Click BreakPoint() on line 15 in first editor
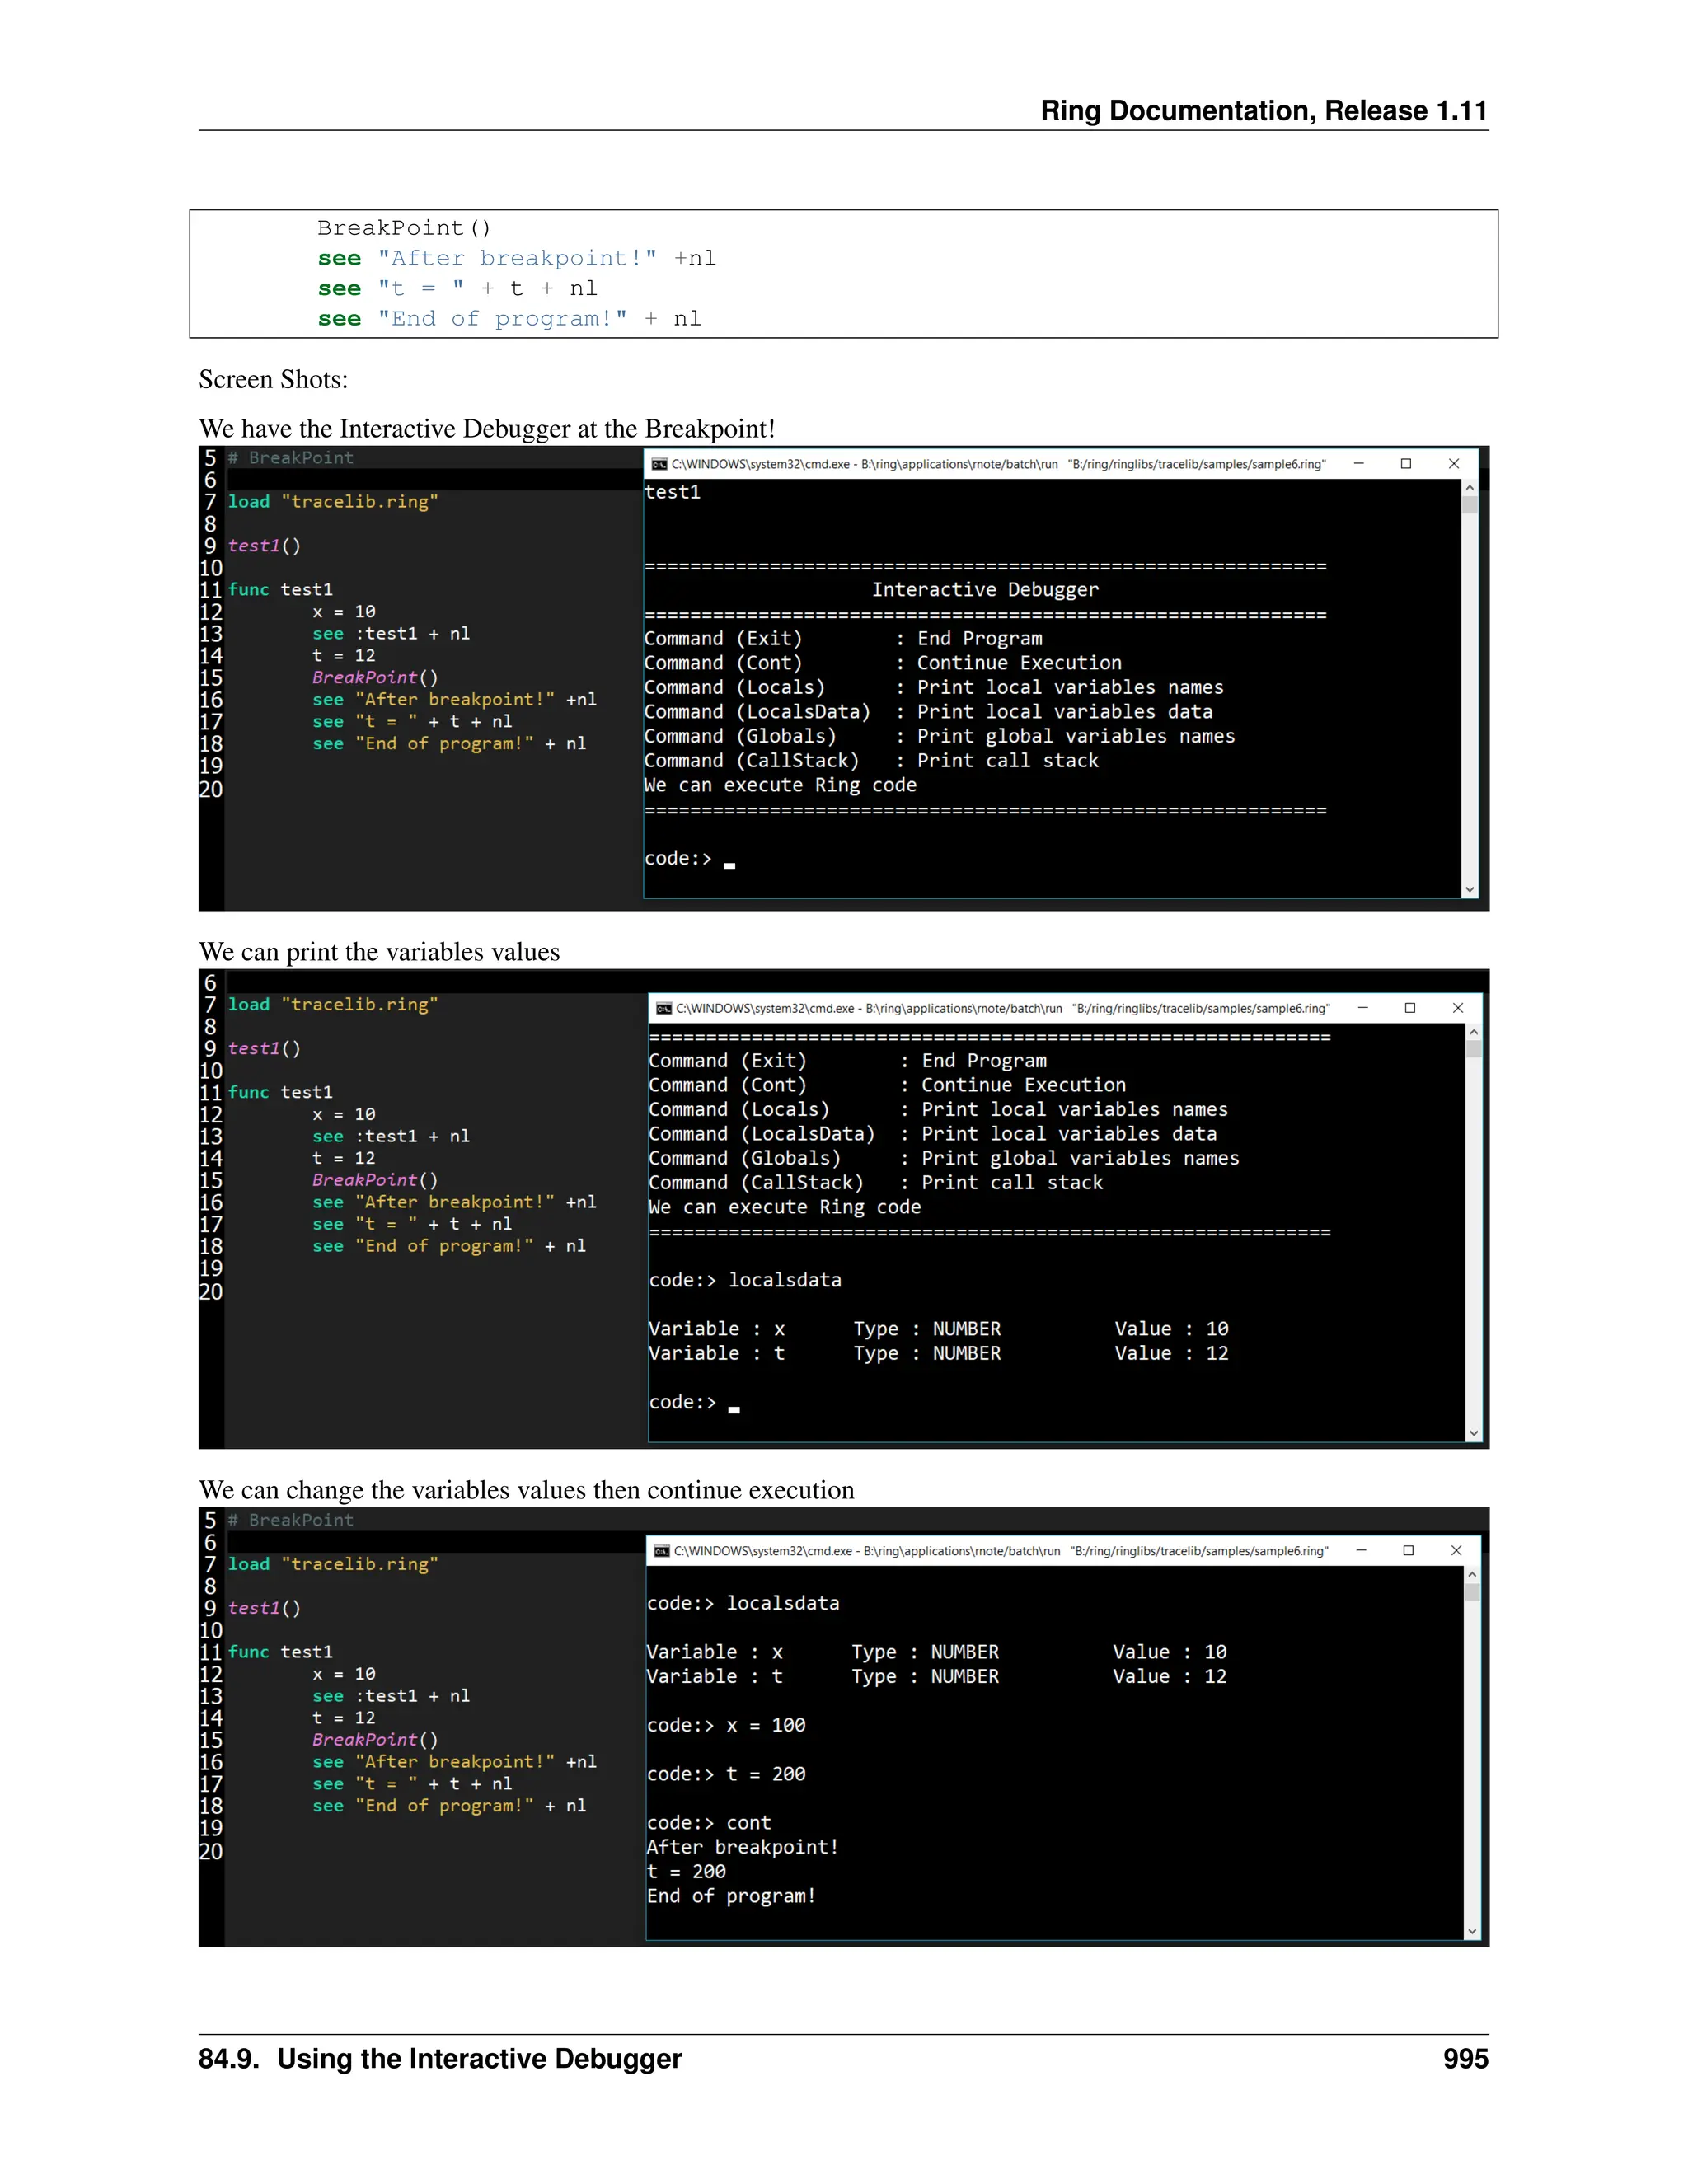1688x2184 pixels. [x=375, y=678]
